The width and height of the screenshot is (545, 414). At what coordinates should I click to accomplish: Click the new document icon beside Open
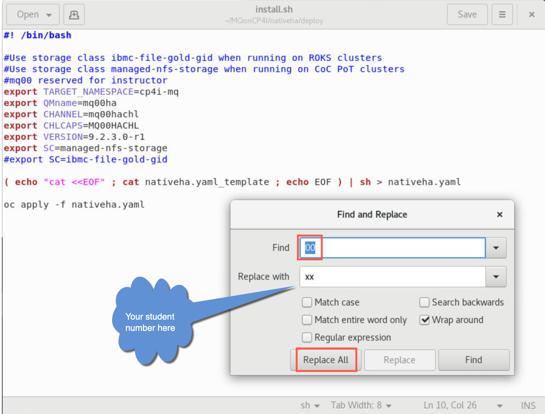point(74,14)
